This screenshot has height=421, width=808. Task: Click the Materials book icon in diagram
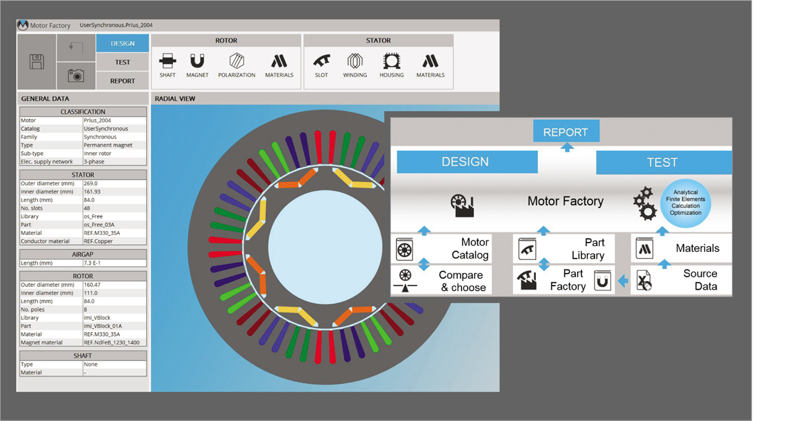tap(646, 249)
